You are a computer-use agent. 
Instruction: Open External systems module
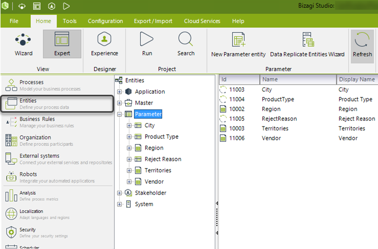pyautogui.click(x=57, y=159)
